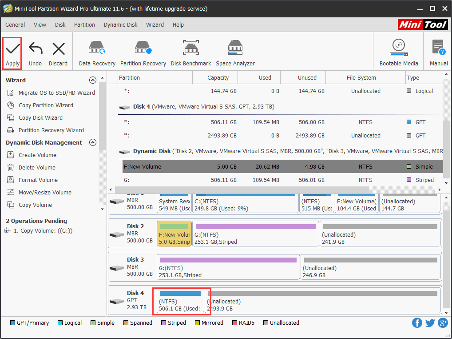Open the Data Recovery tool
This screenshot has width=452, height=339.
coord(97,53)
